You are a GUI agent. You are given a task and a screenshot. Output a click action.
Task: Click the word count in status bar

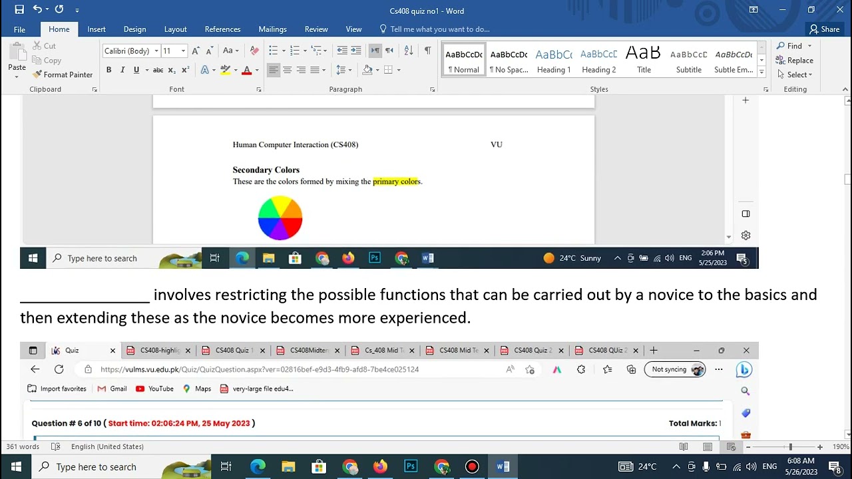(x=23, y=446)
